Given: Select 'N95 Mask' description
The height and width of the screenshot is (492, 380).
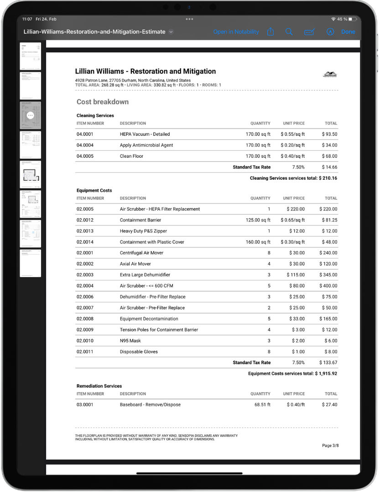Looking at the screenshot, I should click(130, 341).
